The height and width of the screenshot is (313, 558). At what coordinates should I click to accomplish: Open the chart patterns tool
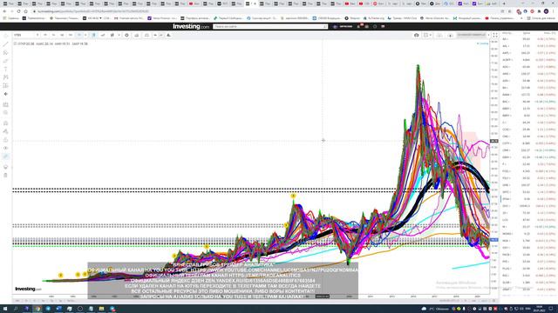[6, 77]
